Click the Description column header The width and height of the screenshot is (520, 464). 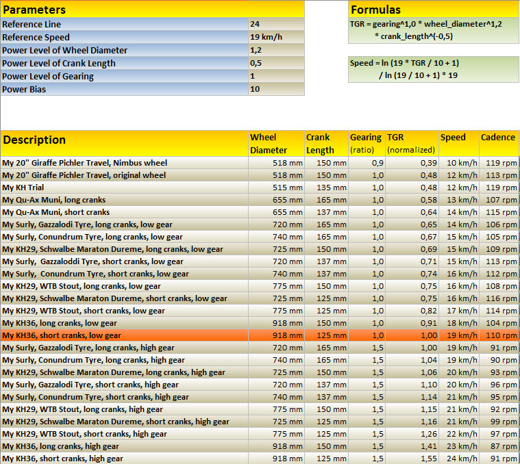coord(124,143)
